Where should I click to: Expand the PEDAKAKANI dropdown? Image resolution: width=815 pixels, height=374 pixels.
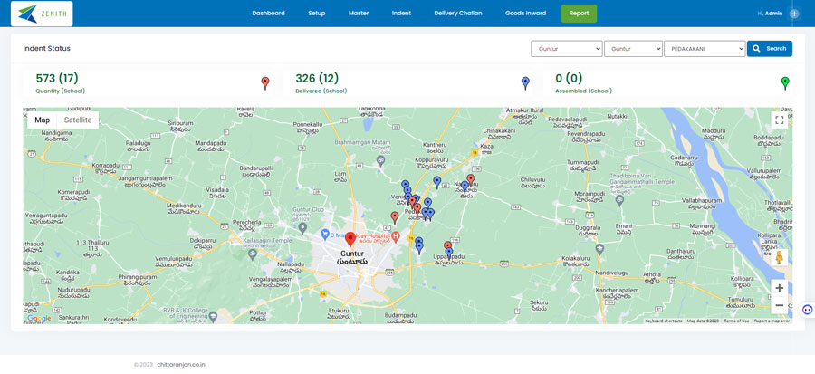pyautogui.click(x=705, y=49)
